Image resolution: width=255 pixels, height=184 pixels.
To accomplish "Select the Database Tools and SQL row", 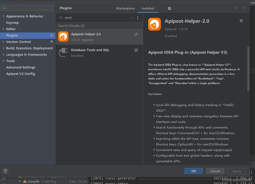I will (x=99, y=53).
